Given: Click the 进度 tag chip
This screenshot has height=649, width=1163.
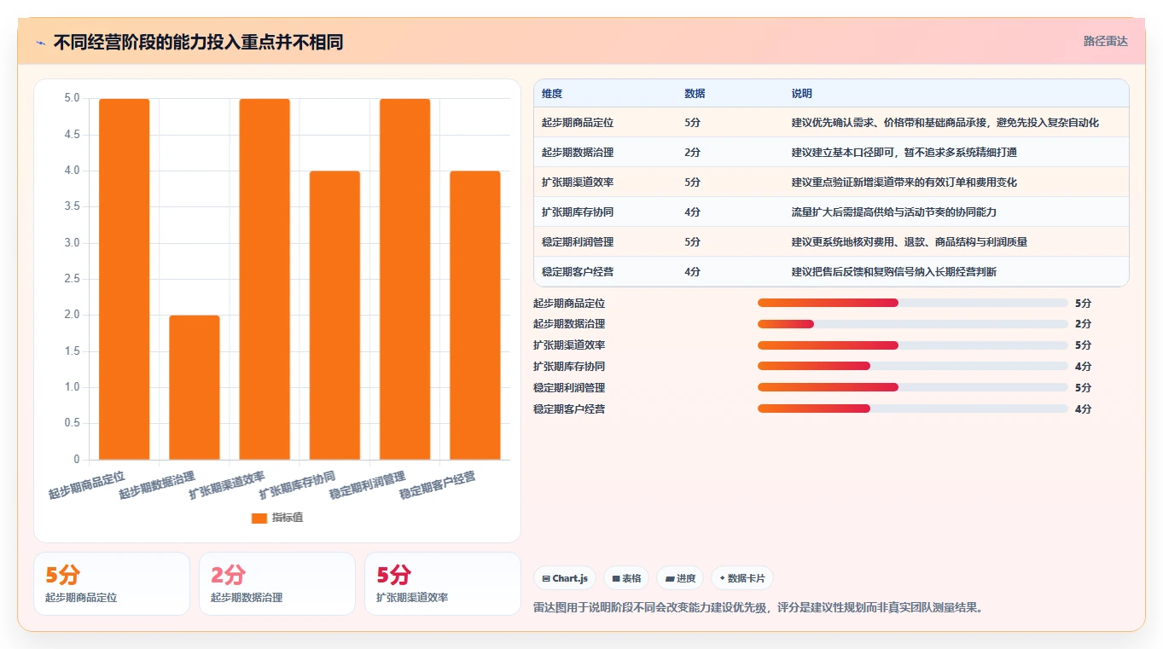Looking at the screenshot, I should pos(681,578).
